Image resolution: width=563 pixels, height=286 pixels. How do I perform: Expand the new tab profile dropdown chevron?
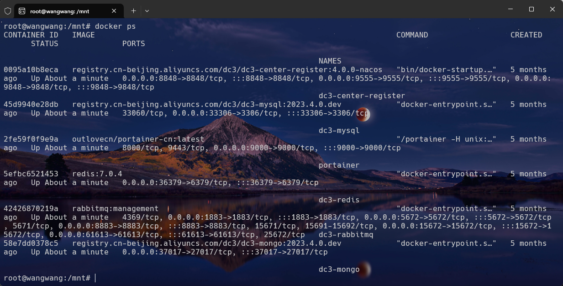(x=147, y=11)
